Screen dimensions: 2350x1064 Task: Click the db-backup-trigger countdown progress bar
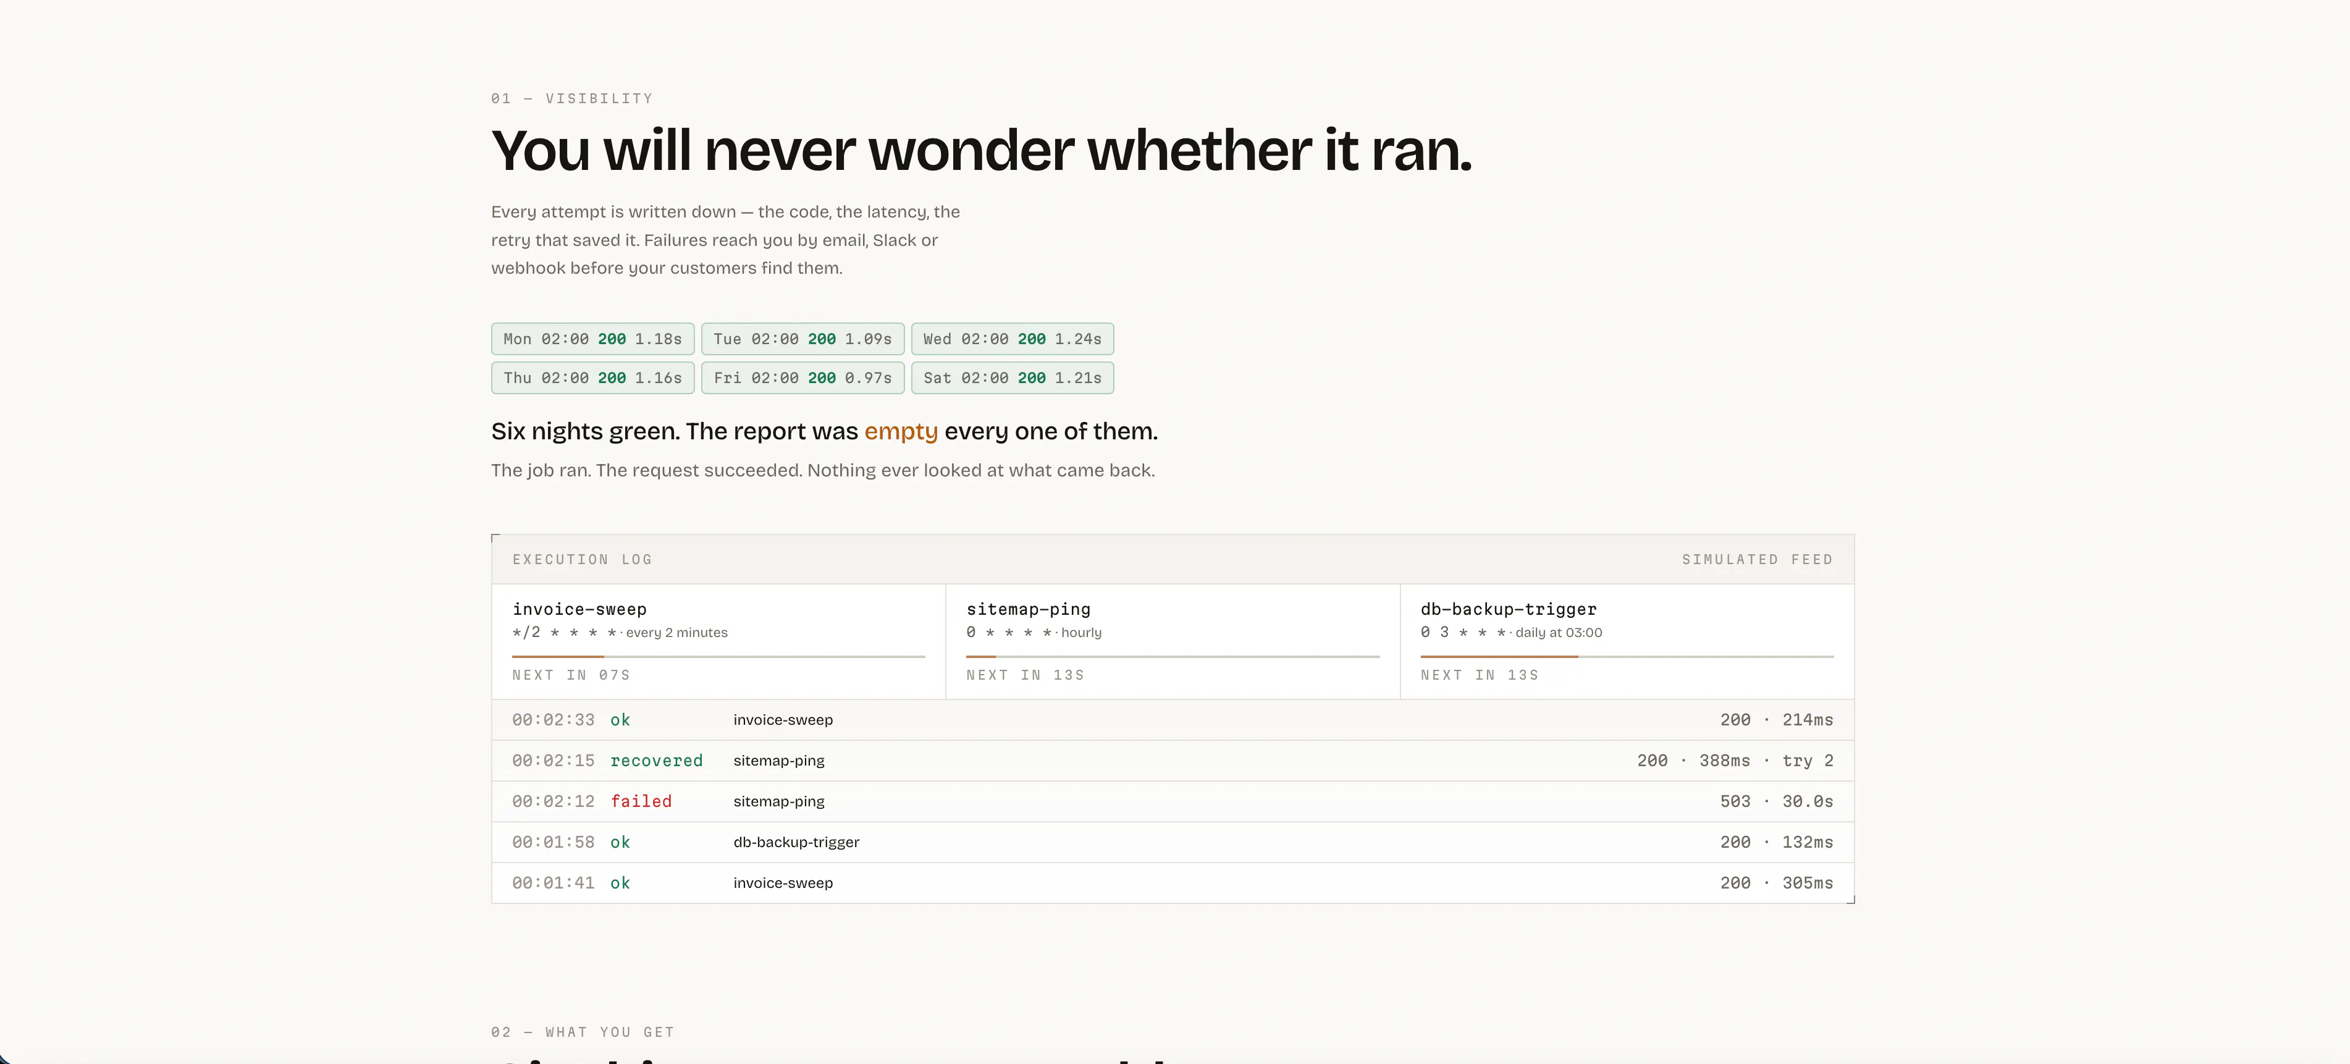(x=1627, y=656)
